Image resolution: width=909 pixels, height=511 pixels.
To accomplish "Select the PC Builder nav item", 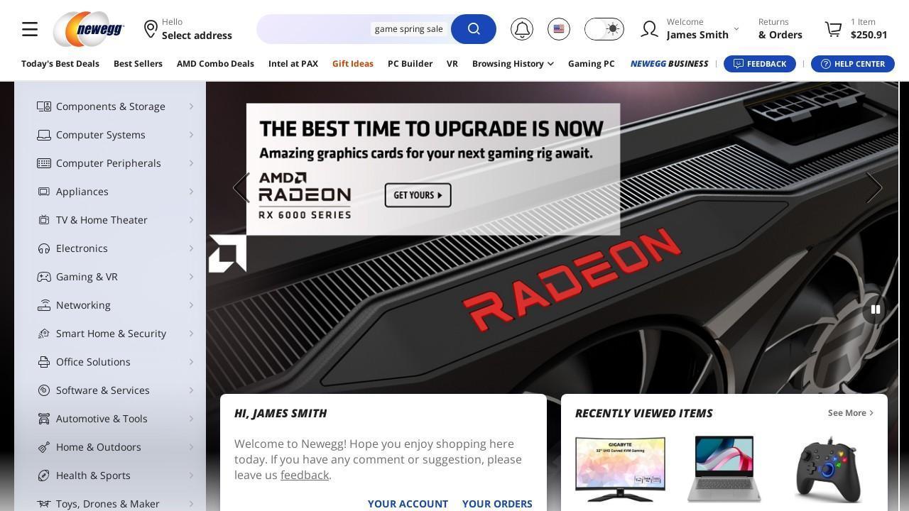I will click(x=410, y=64).
